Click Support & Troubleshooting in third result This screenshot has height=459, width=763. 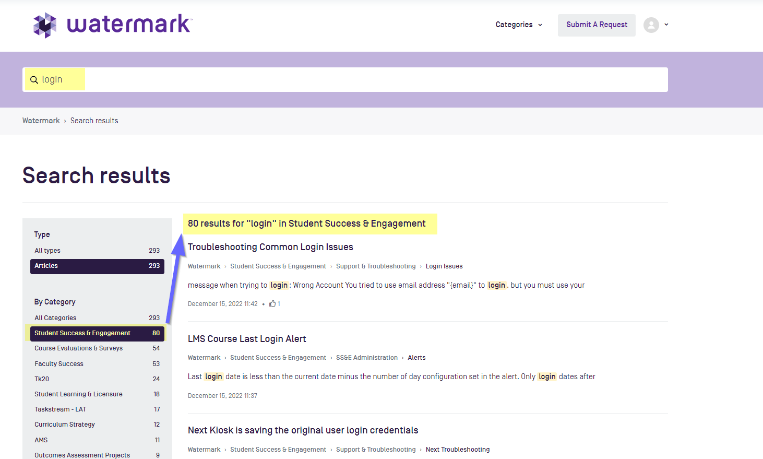pos(376,450)
